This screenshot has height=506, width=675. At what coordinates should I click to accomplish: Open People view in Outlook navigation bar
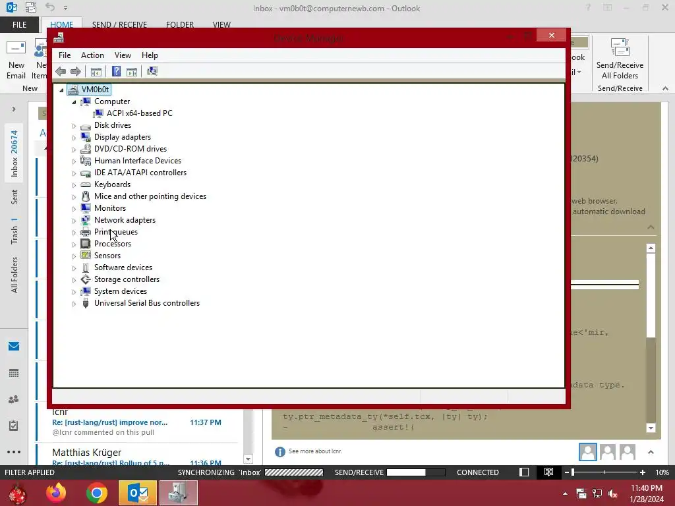pos(14,399)
